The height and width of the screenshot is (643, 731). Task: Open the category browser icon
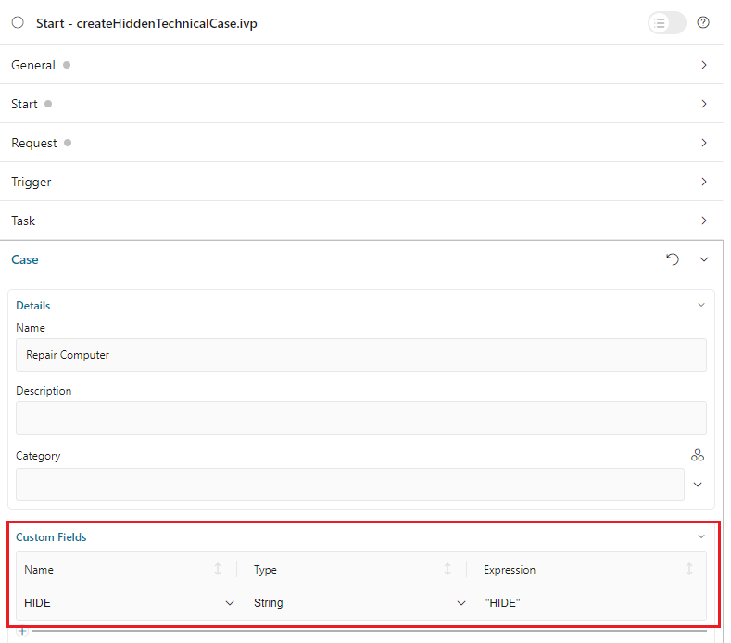pyautogui.click(x=698, y=455)
